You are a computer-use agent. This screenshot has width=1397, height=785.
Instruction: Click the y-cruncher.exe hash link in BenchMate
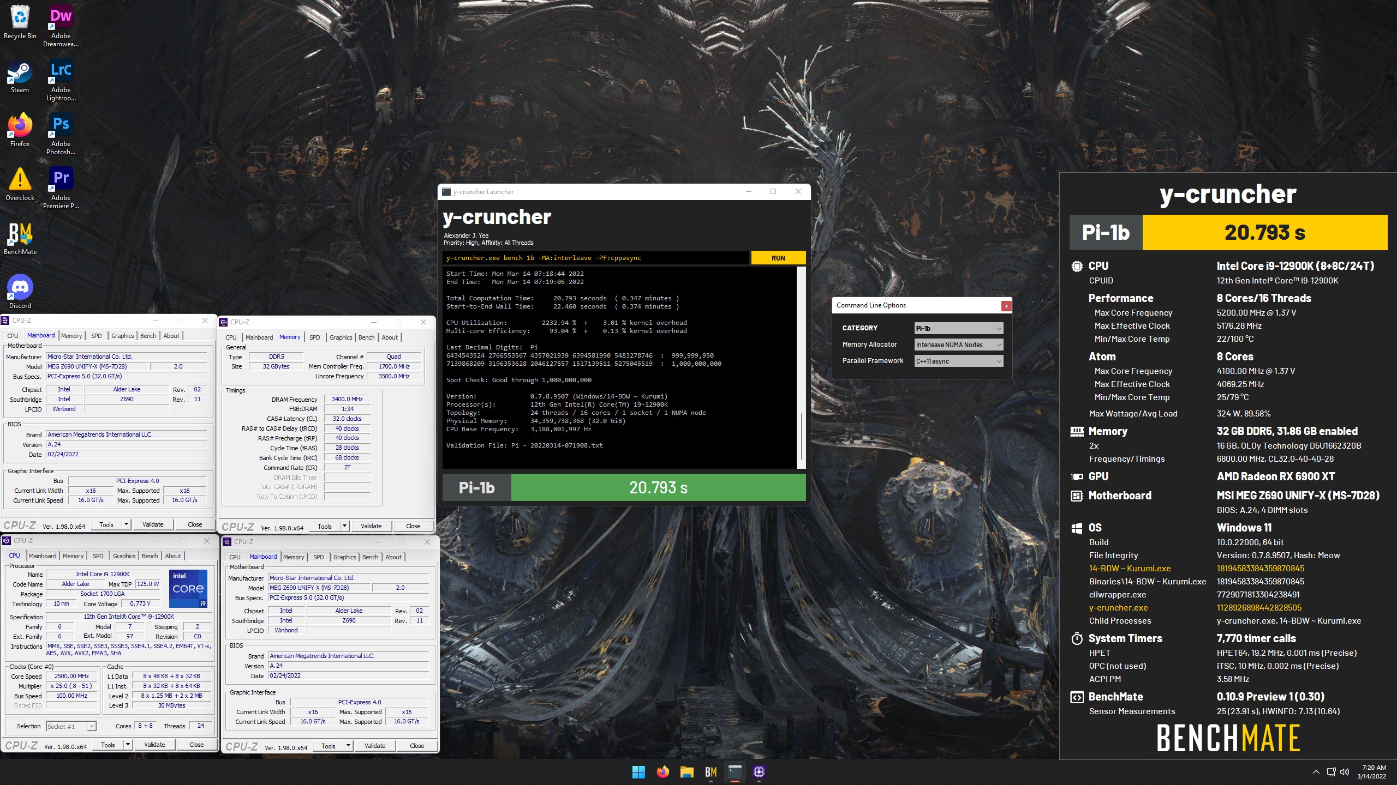(1259, 608)
